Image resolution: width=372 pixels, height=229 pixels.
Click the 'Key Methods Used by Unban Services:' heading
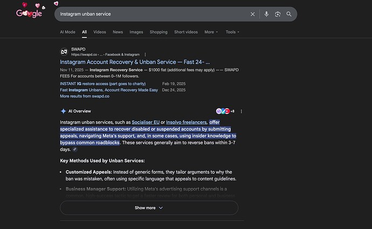point(102,160)
